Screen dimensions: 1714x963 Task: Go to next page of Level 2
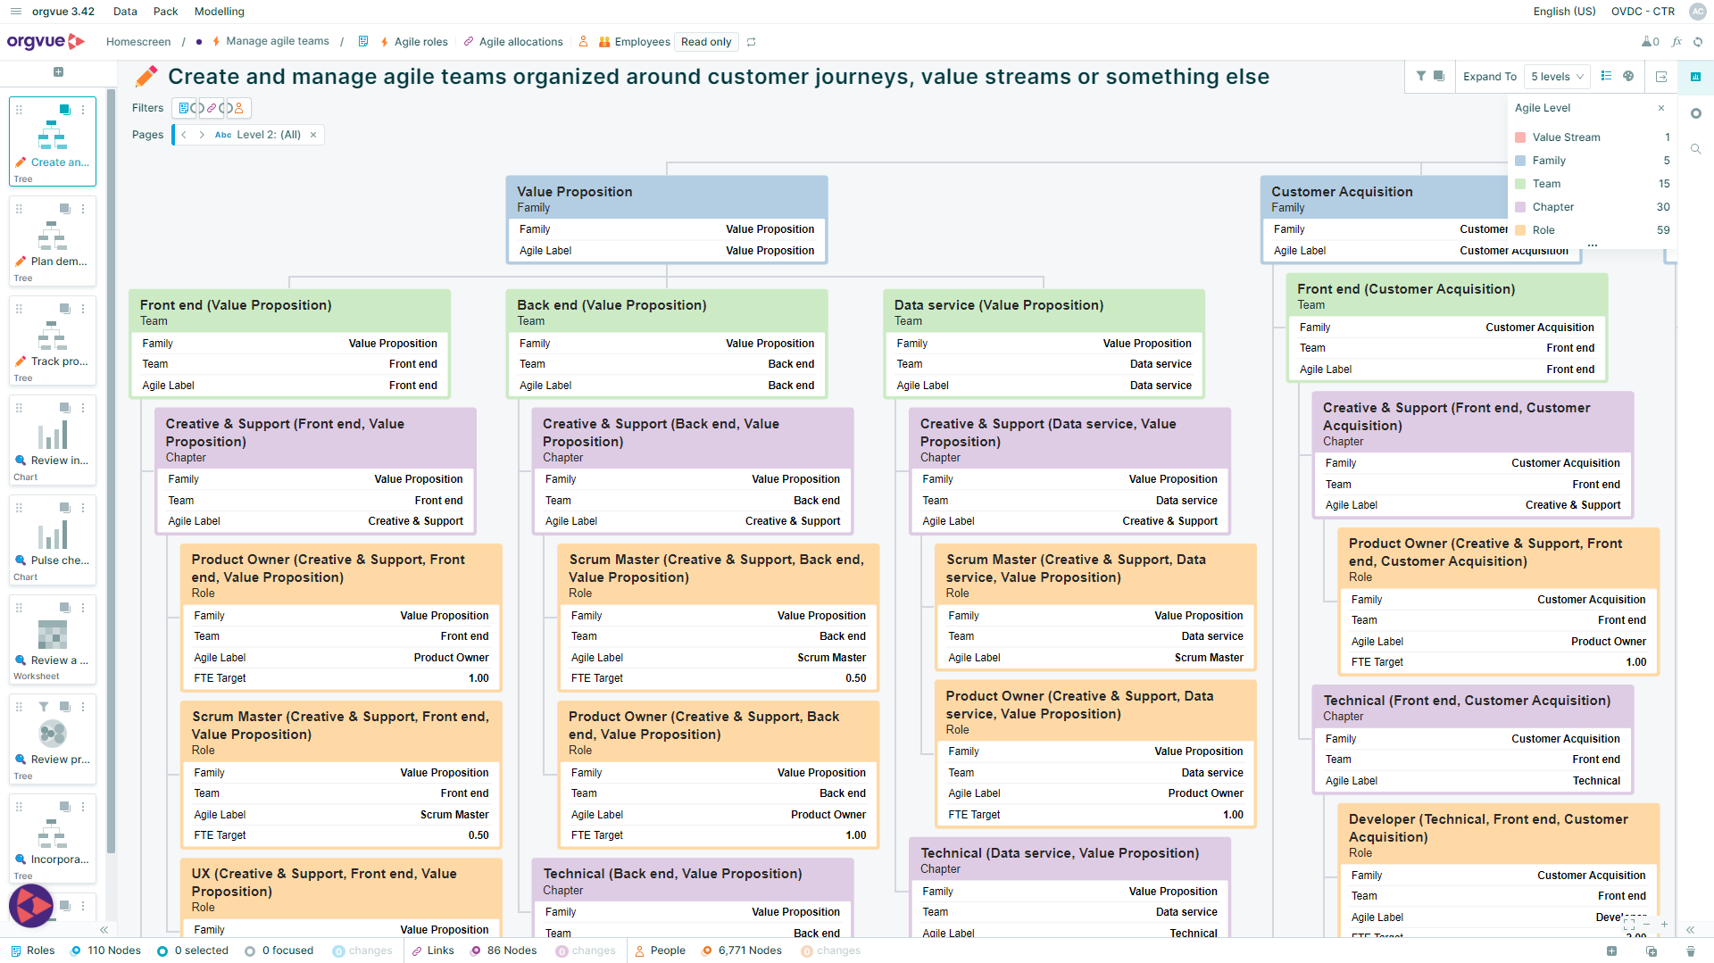click(x=202, y=135)
